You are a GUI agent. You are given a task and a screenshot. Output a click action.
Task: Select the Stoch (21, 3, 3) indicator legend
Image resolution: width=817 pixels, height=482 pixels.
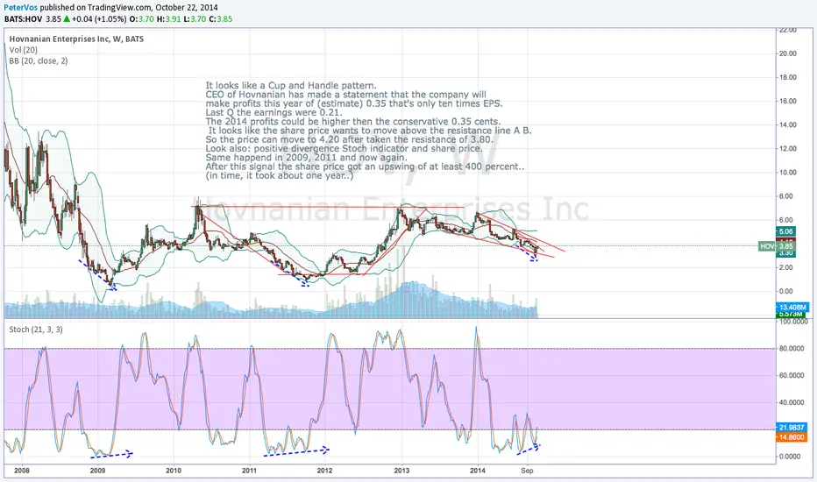click(x=36, y=330)
